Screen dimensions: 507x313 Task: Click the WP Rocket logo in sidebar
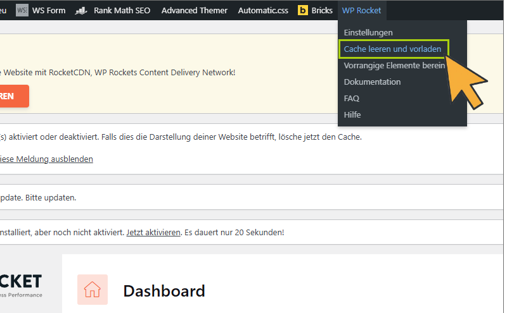21,285
